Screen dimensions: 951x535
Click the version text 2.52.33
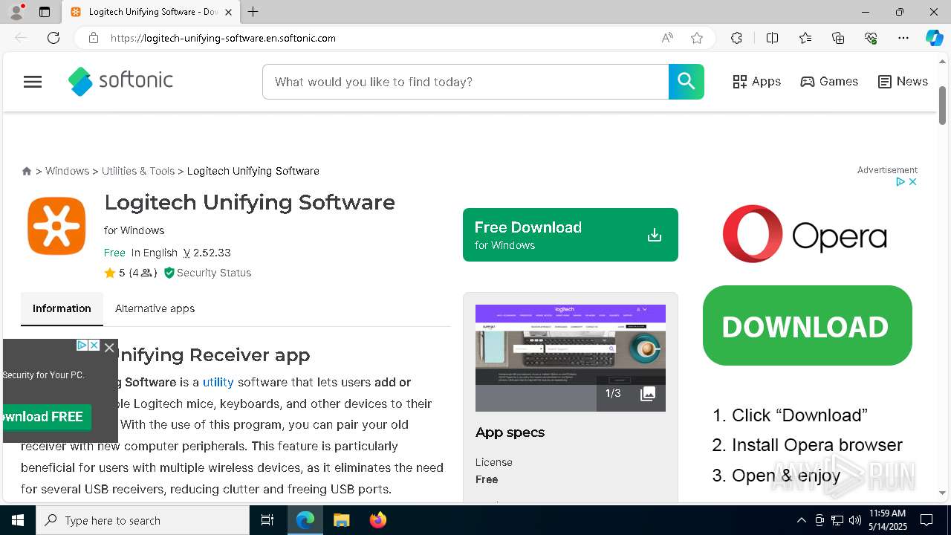[x=212, y=253]
